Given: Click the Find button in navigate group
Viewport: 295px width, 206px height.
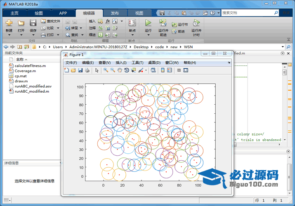Looking at the screenshot, I should pyautogui.click(x=72, y=35).
